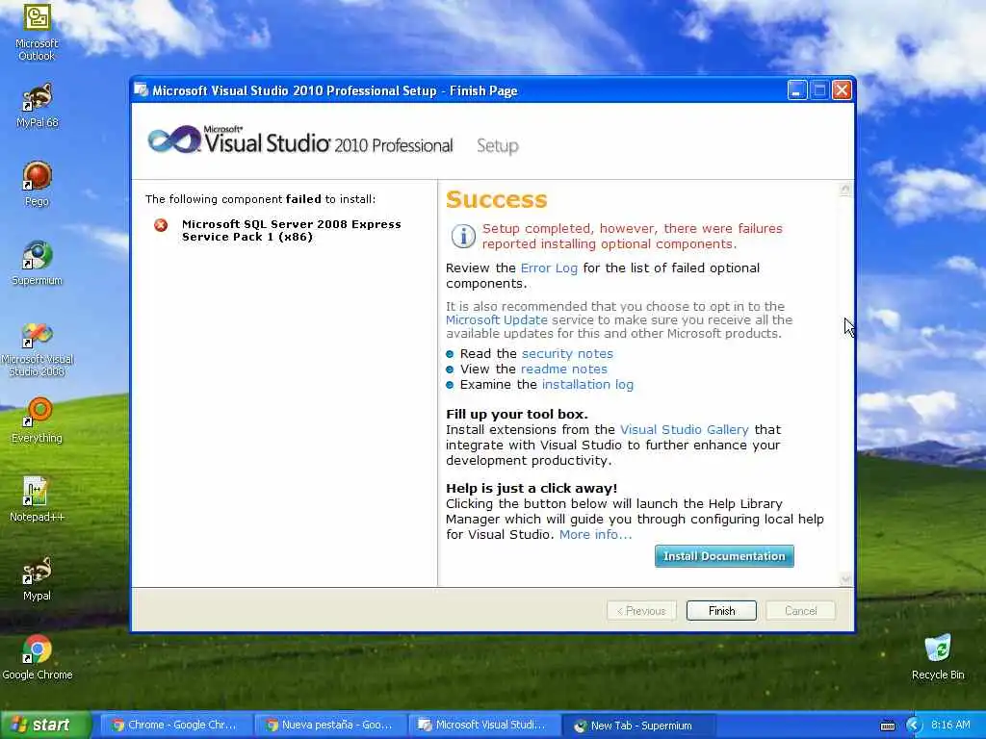Select the Pego desktop shortcut

pos(38,184)
